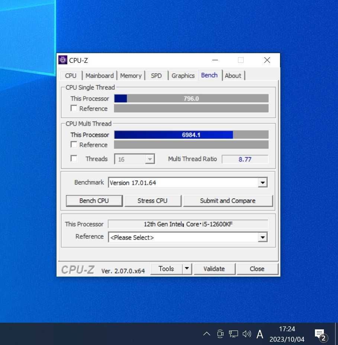Viewport: 338px width, 345px height.
Task: Click the Close button at bottom
Action: click(x=257, y=269)
